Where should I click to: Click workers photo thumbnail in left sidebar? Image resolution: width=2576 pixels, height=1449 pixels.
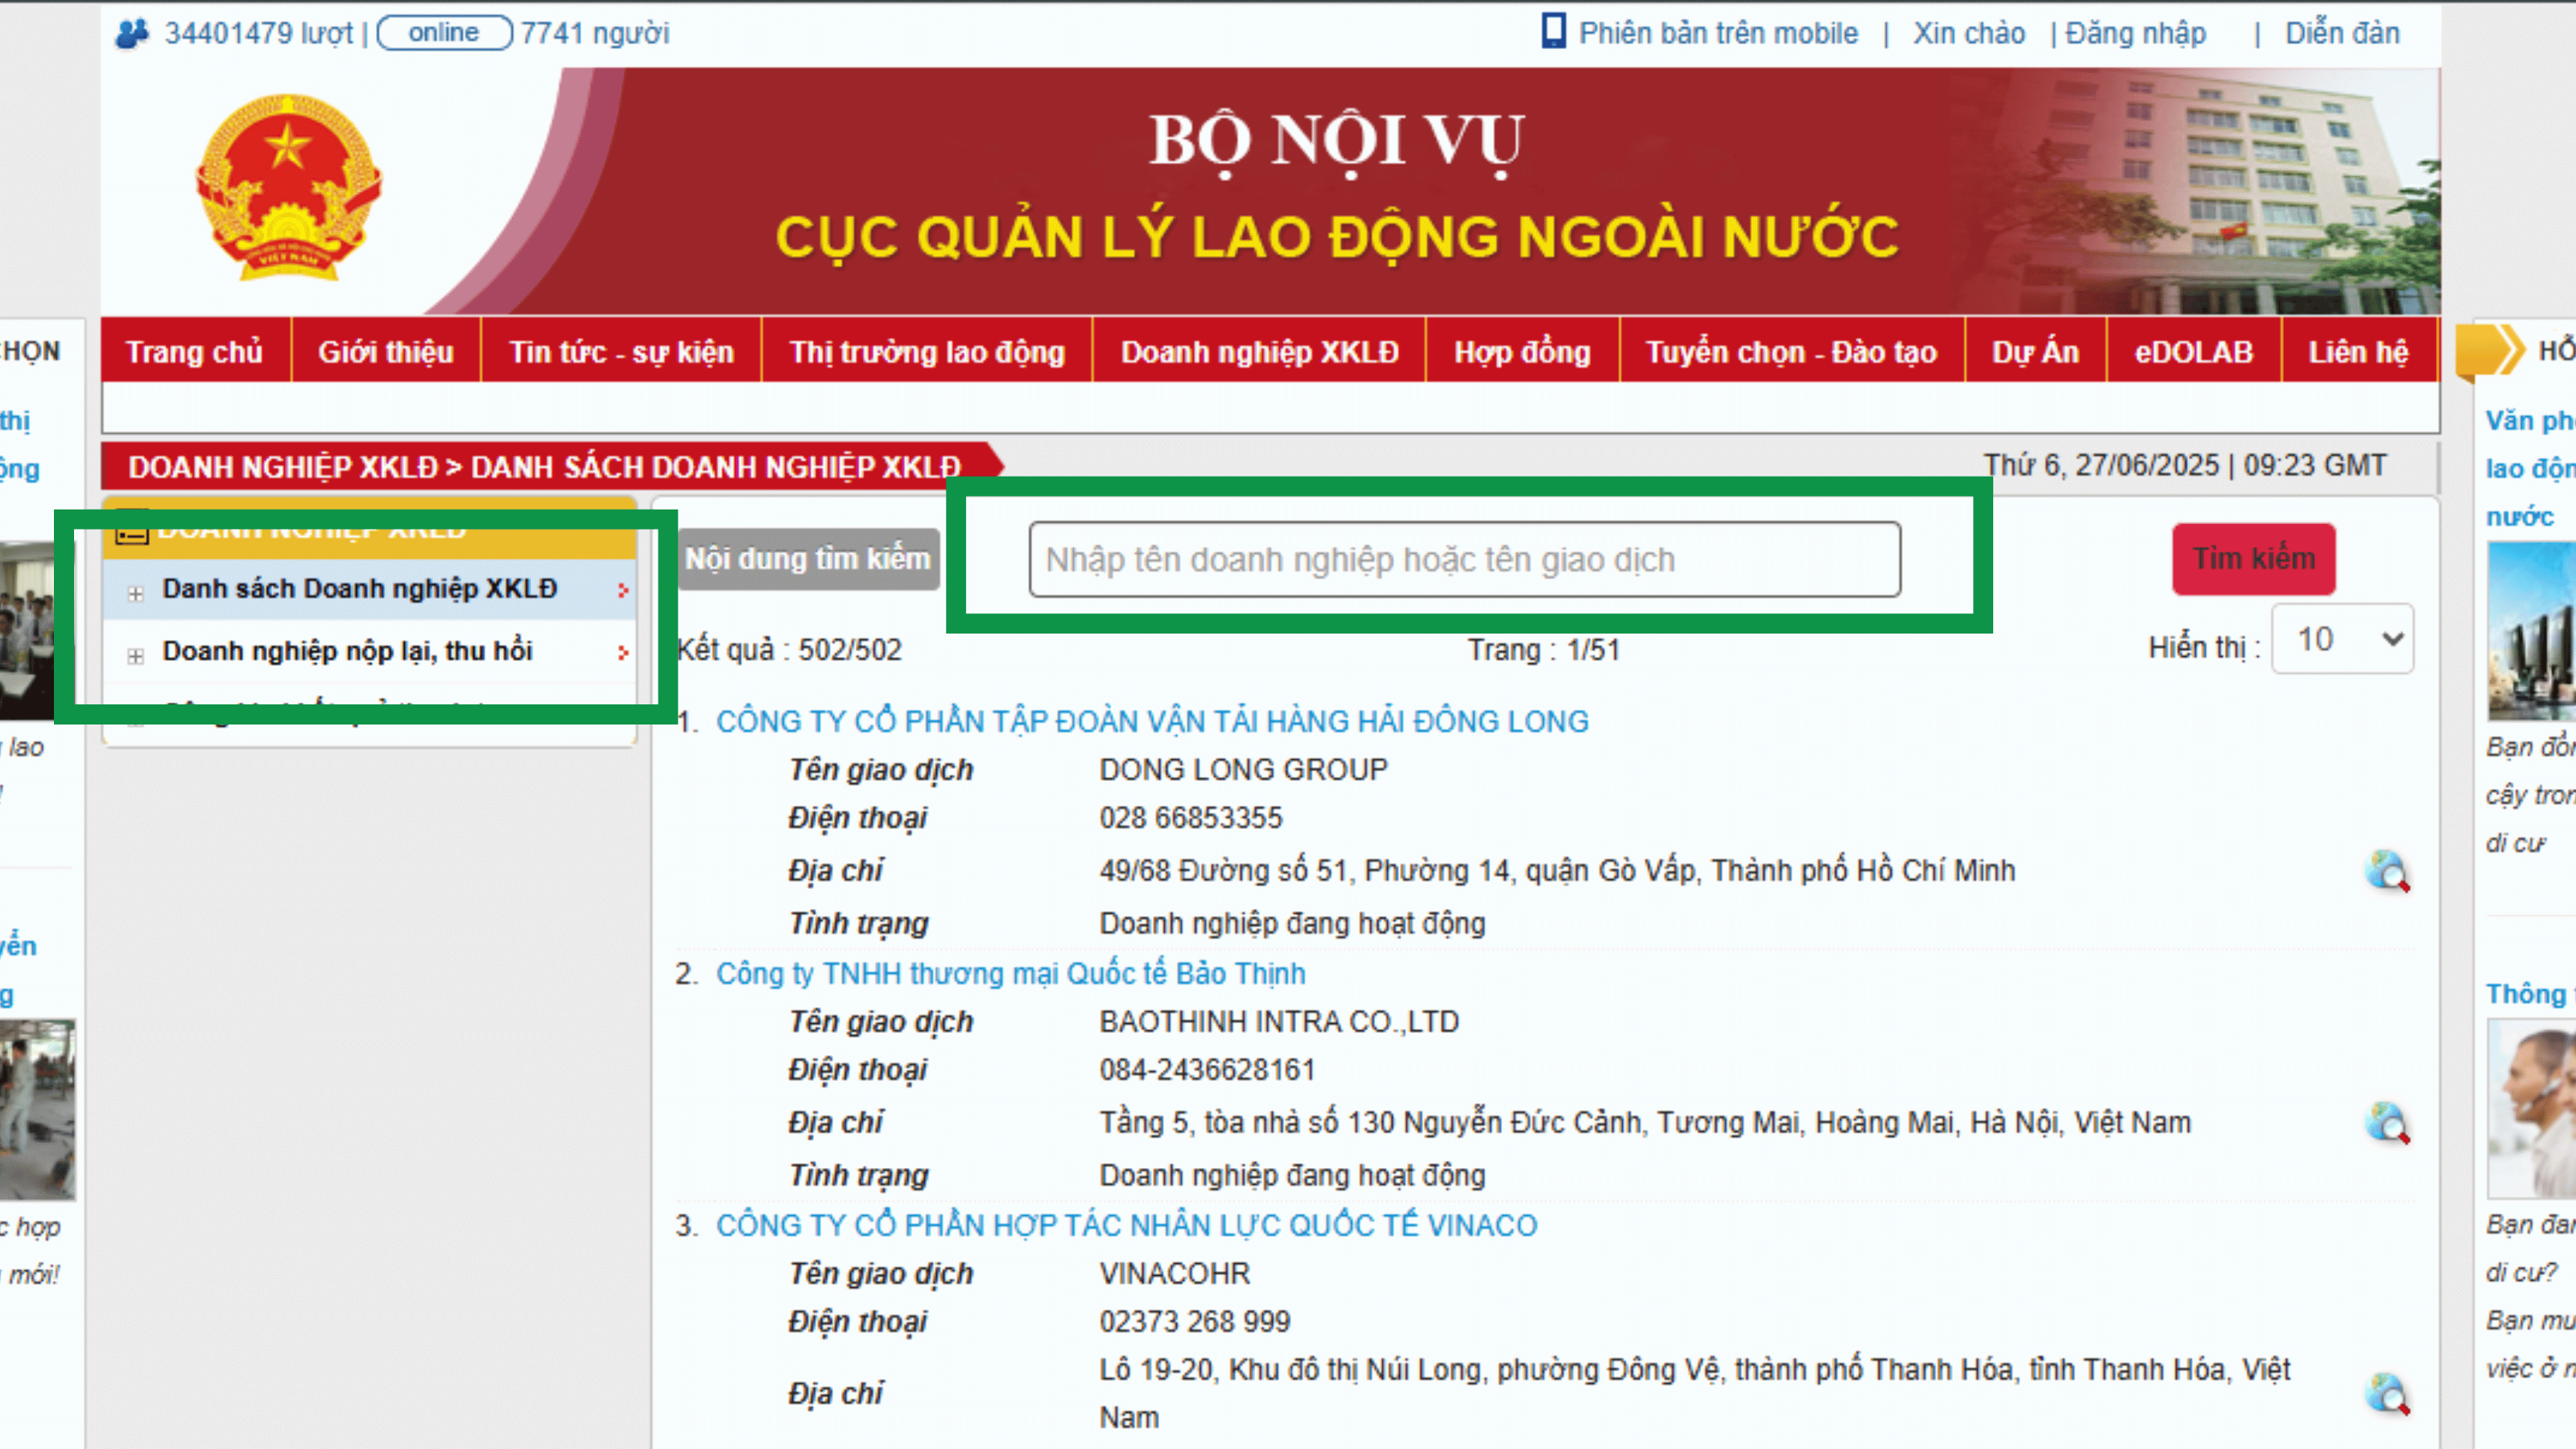click(x=37, y=1110)
